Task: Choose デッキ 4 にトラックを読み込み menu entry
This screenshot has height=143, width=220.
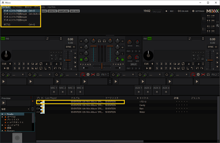Action: coord(21,20)
